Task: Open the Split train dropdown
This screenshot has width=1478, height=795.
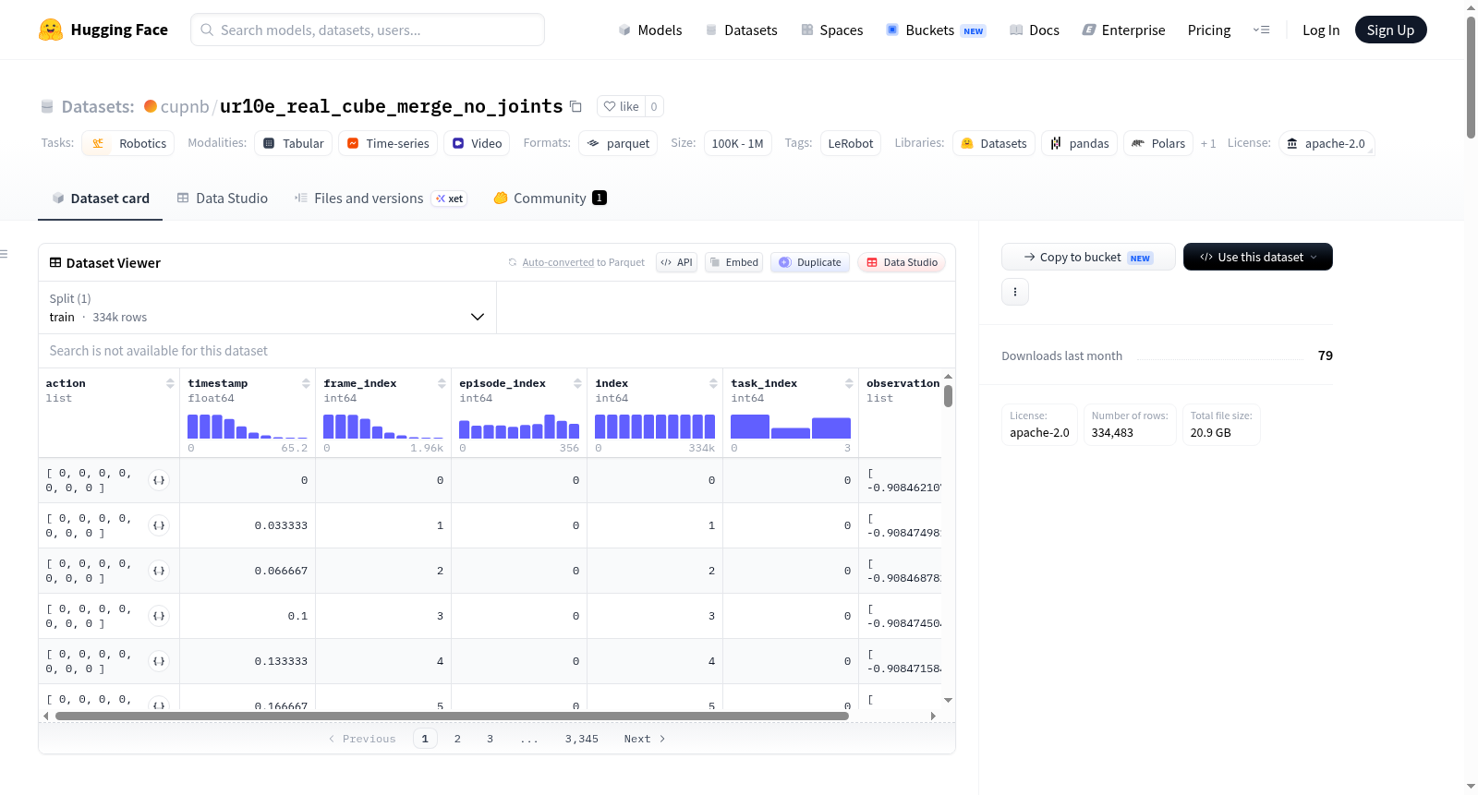Action: pos(267,307)
